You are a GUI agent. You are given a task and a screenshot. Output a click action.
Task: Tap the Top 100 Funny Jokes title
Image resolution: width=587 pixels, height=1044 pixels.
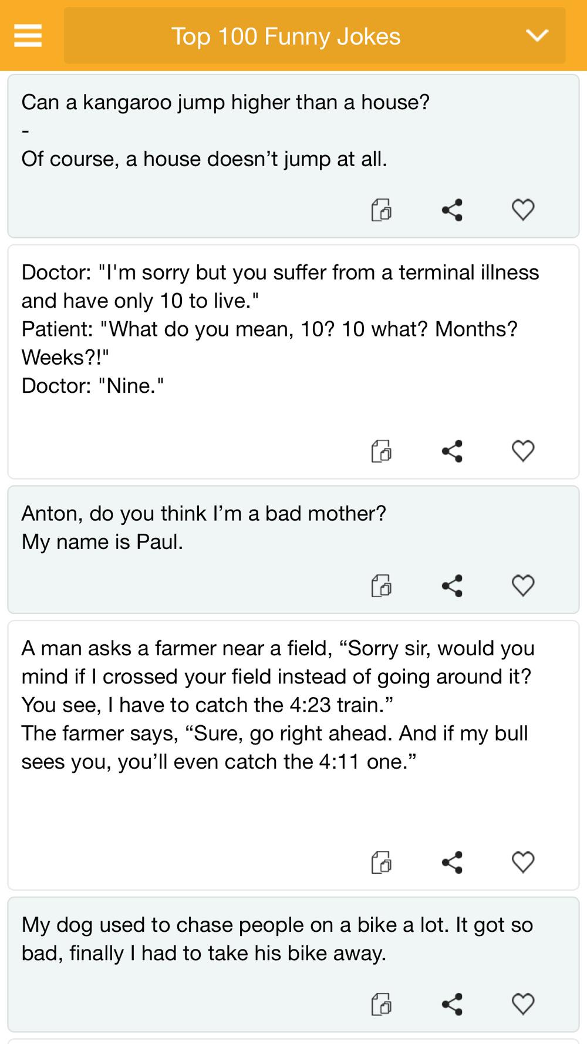click(x=286, y=36)
